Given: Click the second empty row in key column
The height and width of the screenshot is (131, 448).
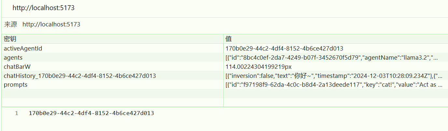Looking at the screenshot, I should point(112,102).
